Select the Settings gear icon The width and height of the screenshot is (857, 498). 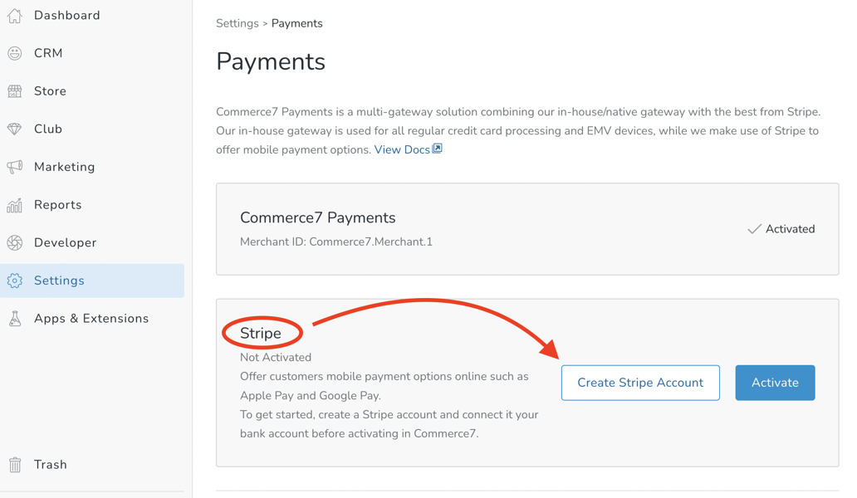14,281
